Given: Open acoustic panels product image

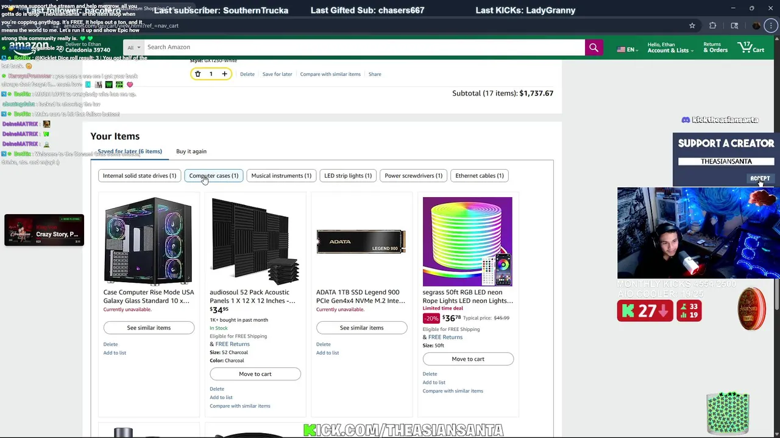Looking at the screenshot, I should [x=255, y=241].
